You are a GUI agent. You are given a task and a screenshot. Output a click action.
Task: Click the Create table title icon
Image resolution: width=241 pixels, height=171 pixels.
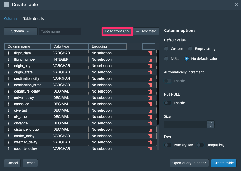click(x=7, y=5)
